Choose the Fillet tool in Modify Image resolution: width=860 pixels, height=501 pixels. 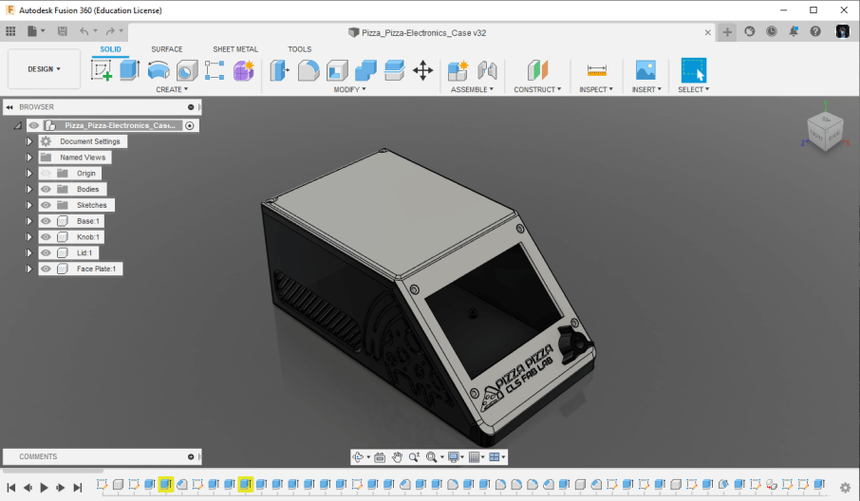[x=308, y=70]
